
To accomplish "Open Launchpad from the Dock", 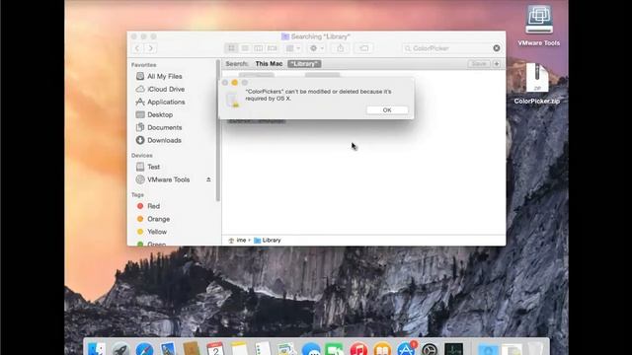I will click(120, 348).
